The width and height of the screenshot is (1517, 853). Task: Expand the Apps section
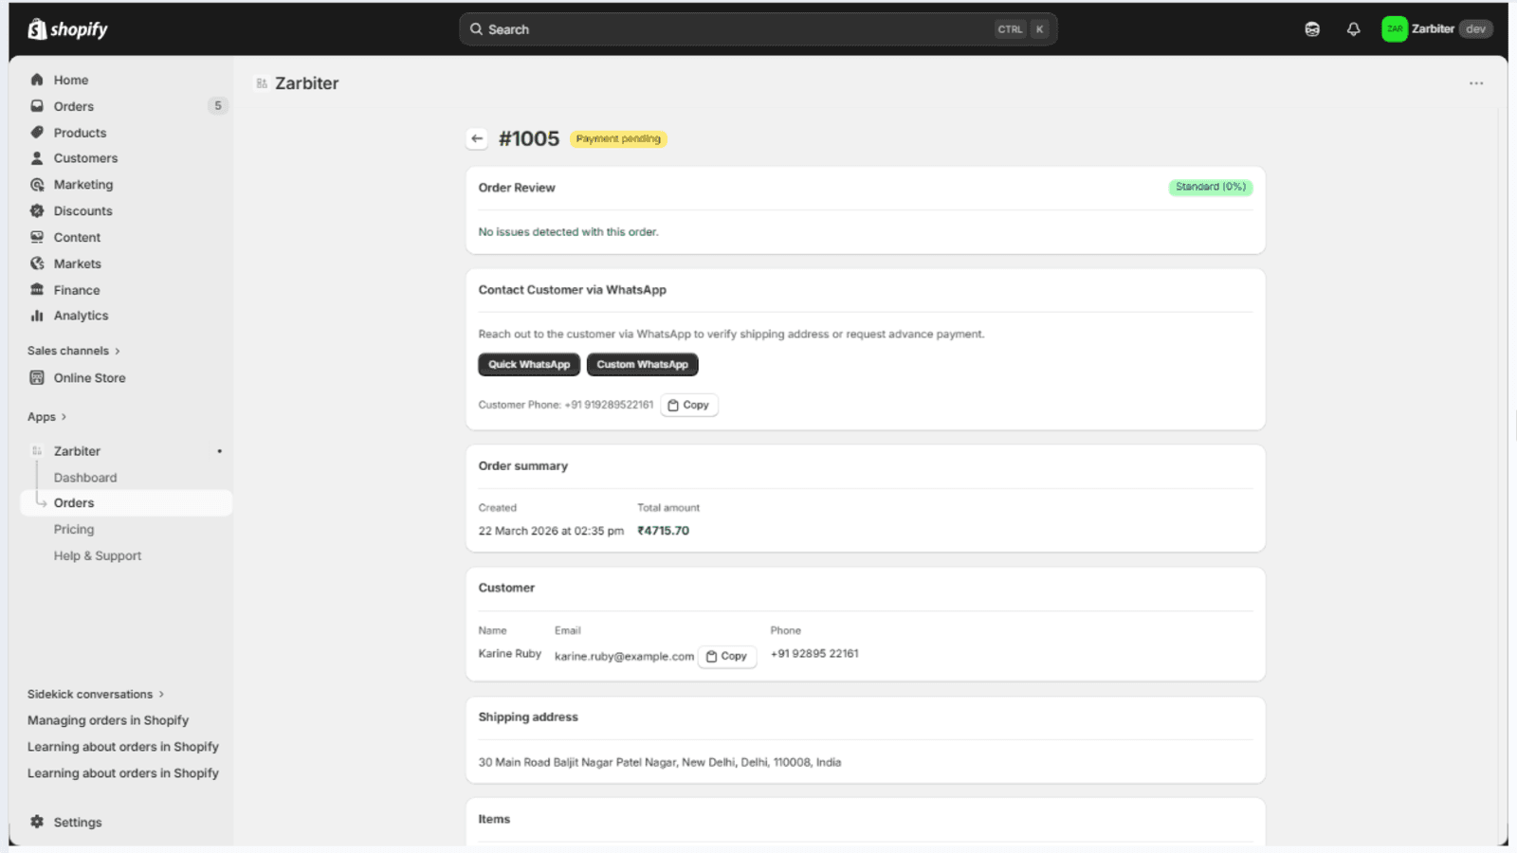point(46,417)
